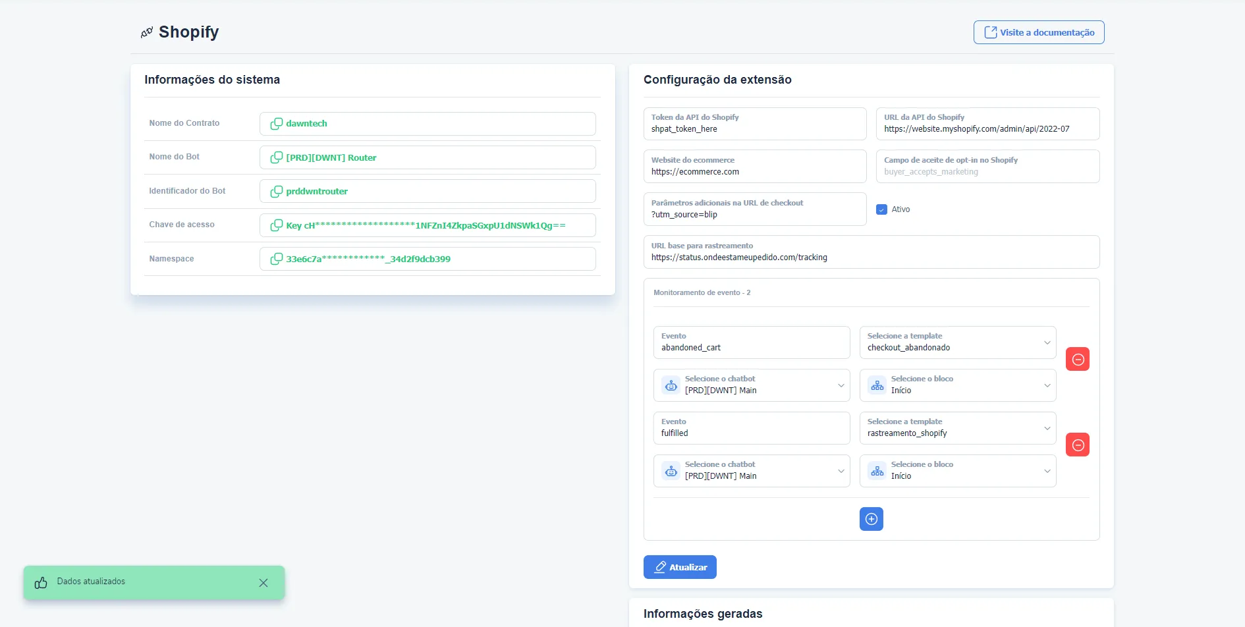Edit the URL base para rastreamento field

point(871,252)
